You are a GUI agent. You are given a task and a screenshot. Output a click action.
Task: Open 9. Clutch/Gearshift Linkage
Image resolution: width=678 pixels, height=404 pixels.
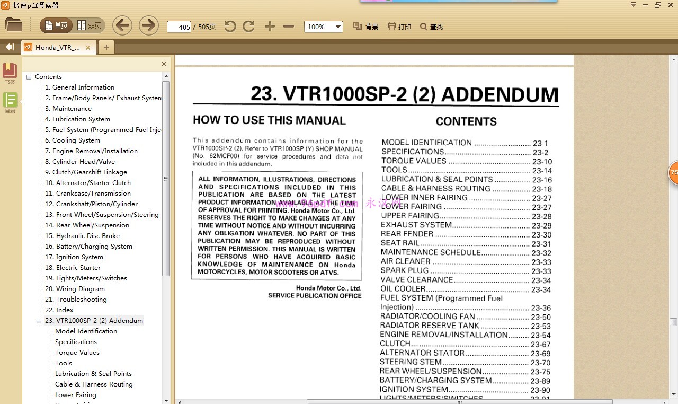(86, 172)
